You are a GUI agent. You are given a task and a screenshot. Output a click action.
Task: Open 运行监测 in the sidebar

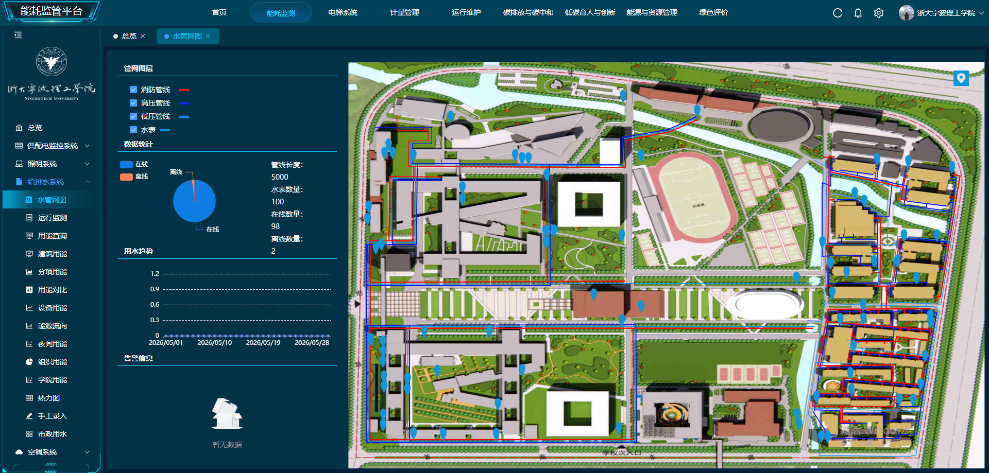52,218
